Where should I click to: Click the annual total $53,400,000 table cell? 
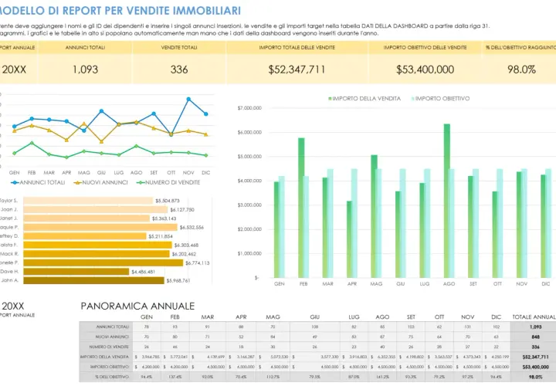pyautogui.click(x=535, y=367)
